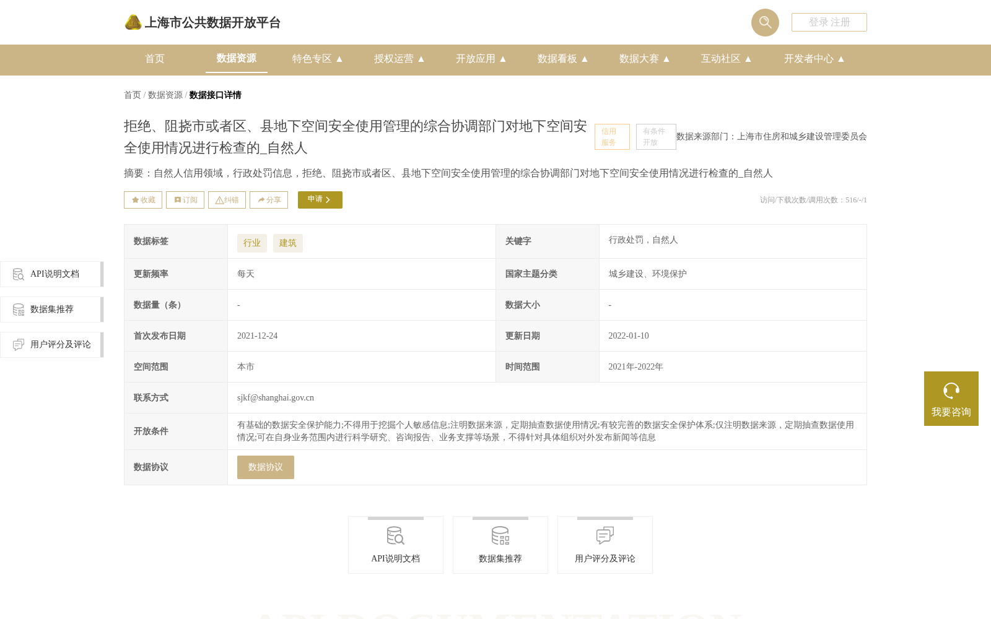The image size is (991, 619).
Task: Click the 数据来源部门 source department text
Action: pyautogui.click(x=772, y=137)
